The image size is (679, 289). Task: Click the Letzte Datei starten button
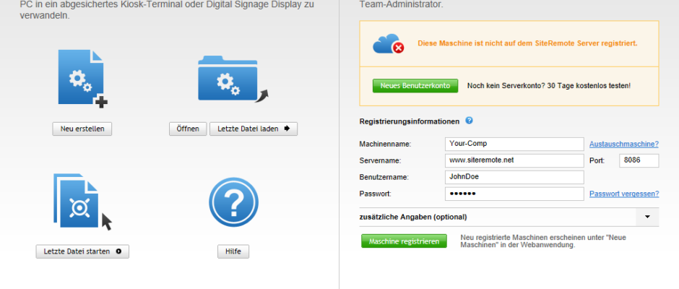click(x=82, y=251)
